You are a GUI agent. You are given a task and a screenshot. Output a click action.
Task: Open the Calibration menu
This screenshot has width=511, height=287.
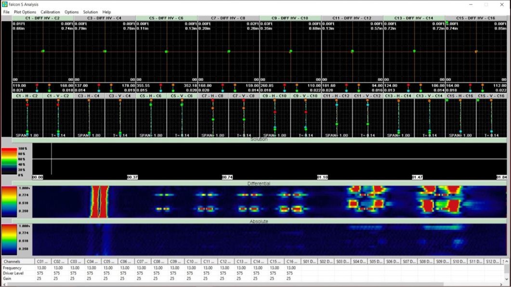(x=50, y=12)
